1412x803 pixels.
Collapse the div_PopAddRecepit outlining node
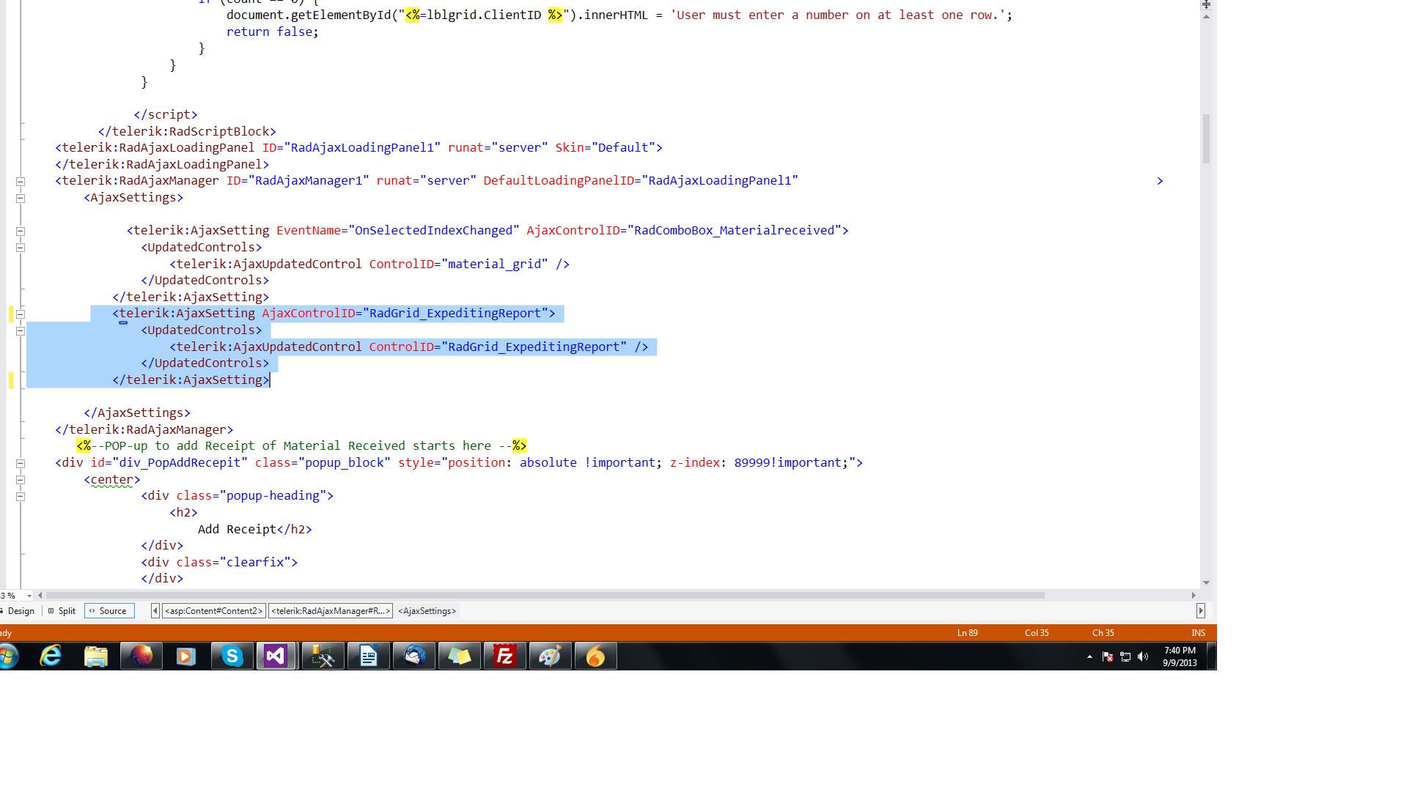click(x=21, y=464)
